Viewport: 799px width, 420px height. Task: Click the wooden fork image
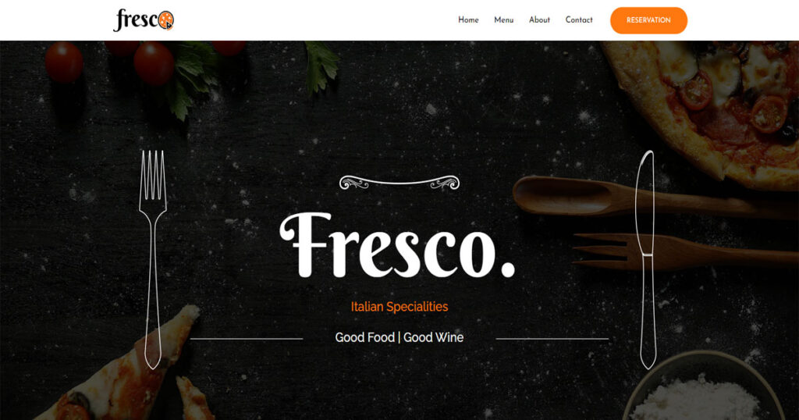point(683,251)
